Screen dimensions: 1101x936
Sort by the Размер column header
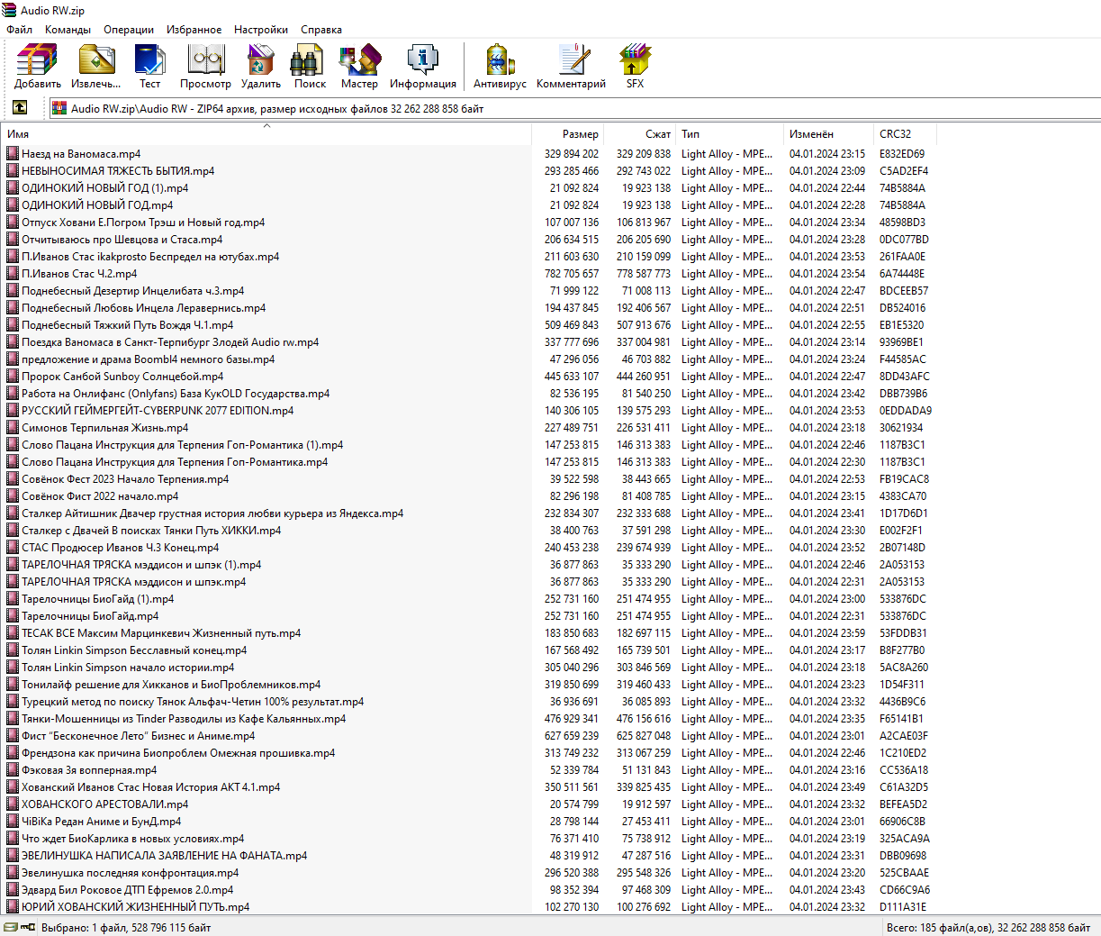[568, 133]
